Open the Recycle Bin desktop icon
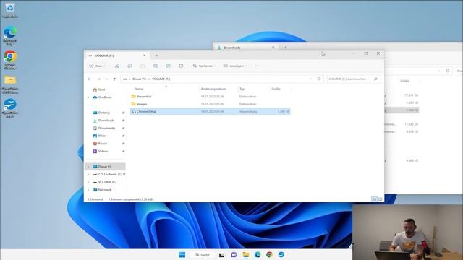Image resolution: width=463 pixels, height=260 pixels. click(x=10, y=10)
